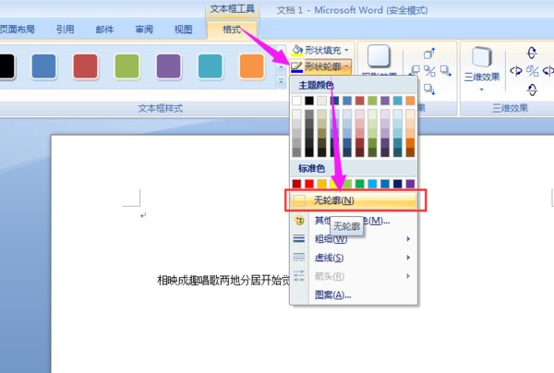This screenshot has height=373, width=554.
Task: Pick green standard color swatch
Action: (360, 184)
